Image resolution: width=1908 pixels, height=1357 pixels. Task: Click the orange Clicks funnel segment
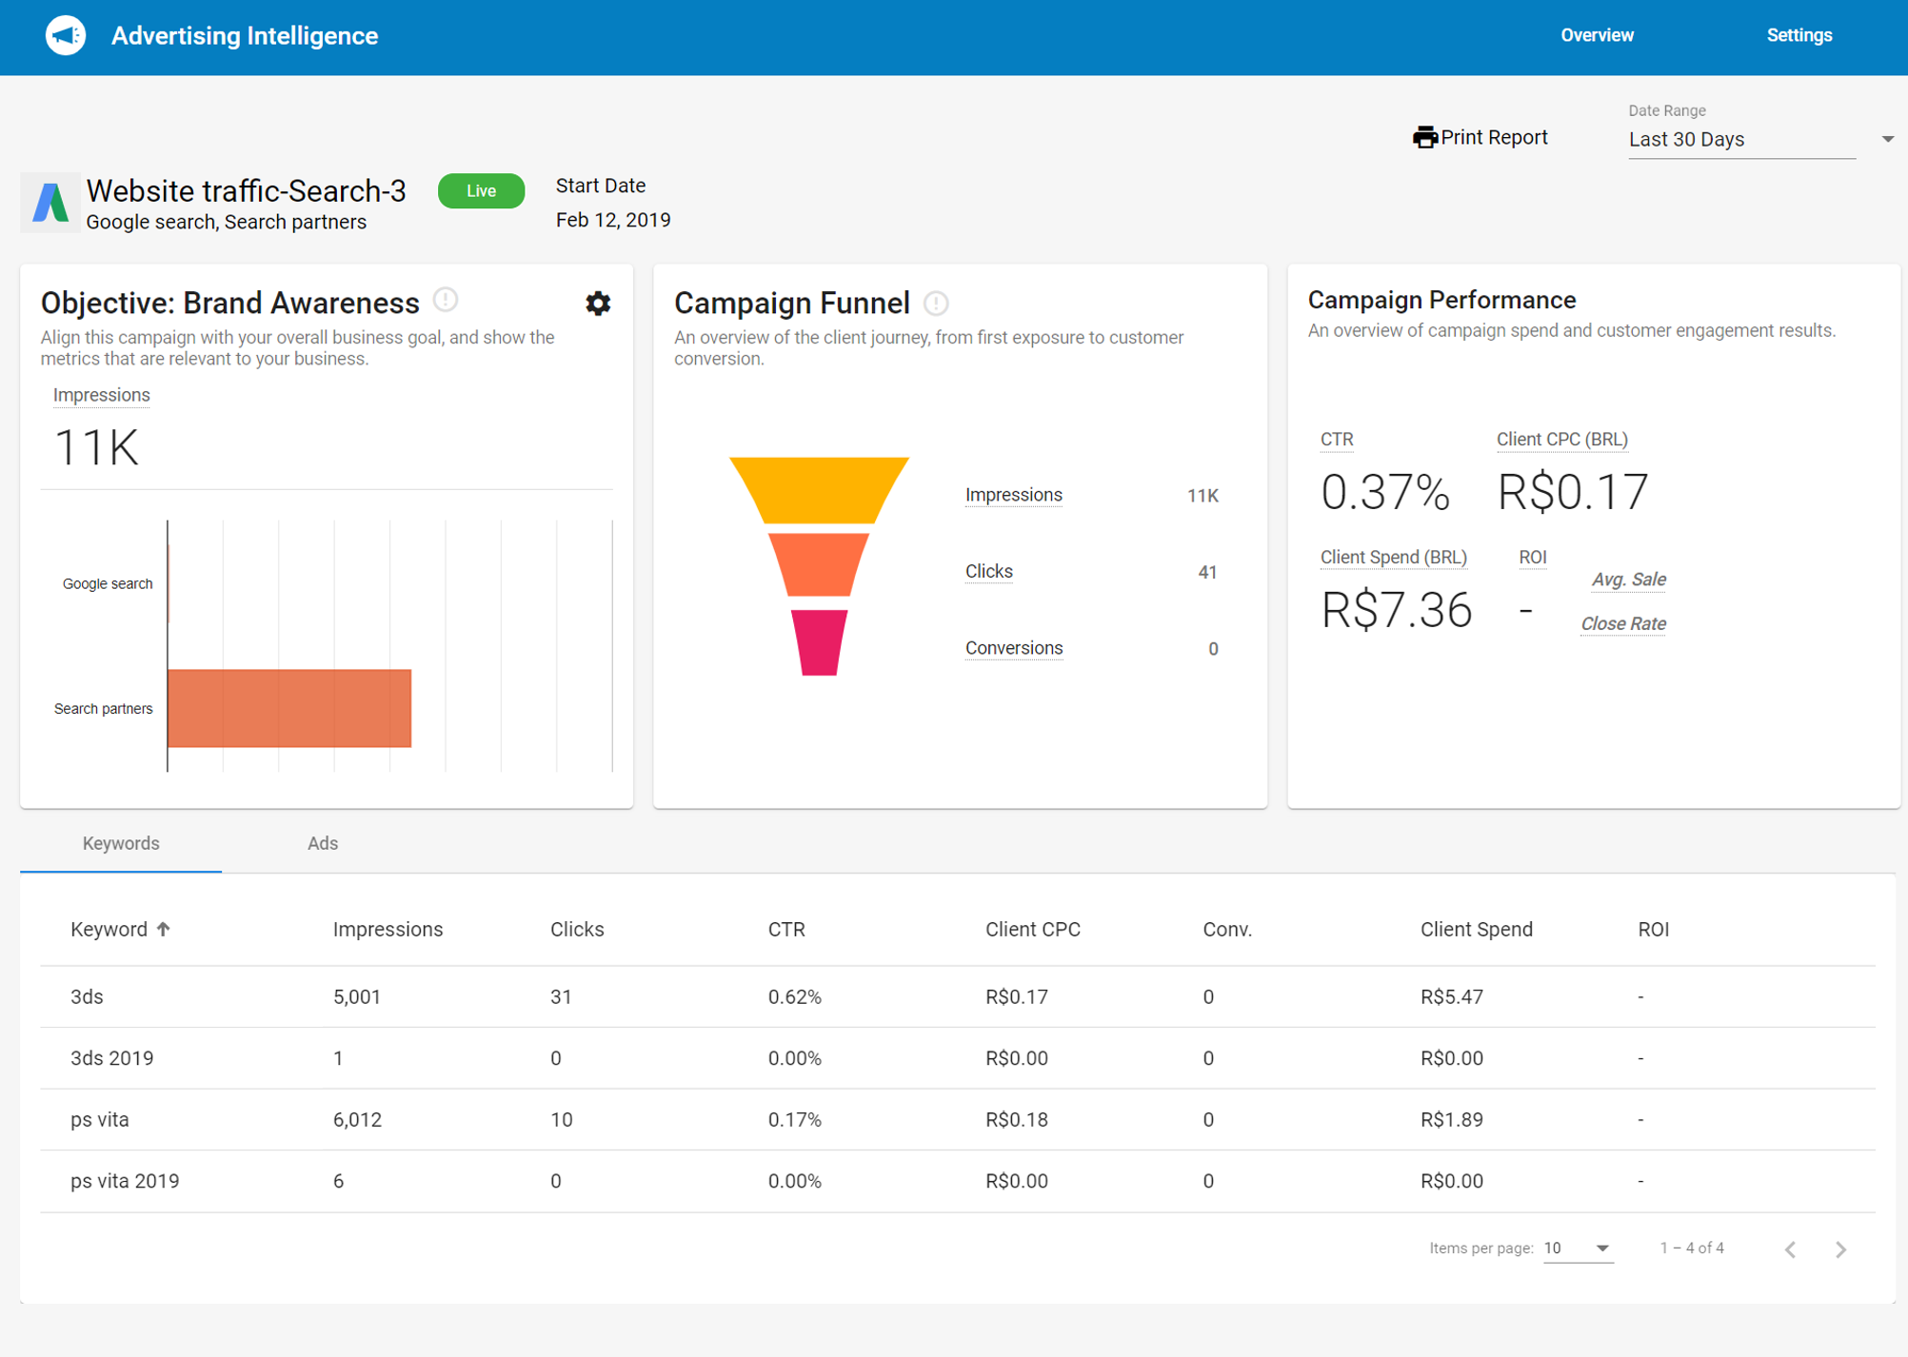pos(818,564)
